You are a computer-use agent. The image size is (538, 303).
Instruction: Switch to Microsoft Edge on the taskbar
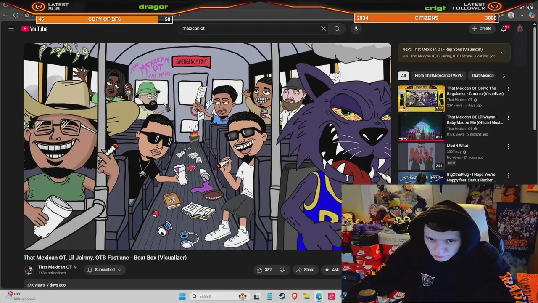pyautogui.click(x=319, y=296)
